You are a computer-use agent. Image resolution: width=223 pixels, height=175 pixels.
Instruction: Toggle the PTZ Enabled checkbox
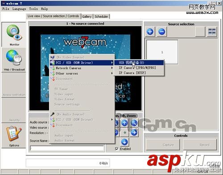pyautogui.click(x=117, y=149)
